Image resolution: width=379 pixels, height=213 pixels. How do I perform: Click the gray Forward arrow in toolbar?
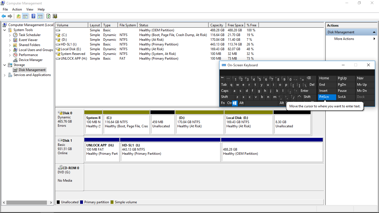10,16
